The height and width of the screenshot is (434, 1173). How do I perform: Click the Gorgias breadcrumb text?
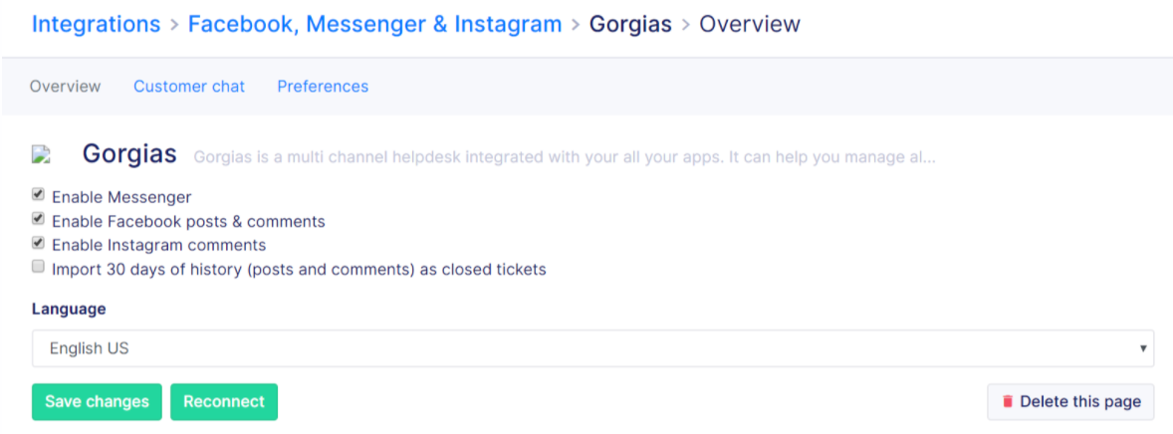point(630,24)
